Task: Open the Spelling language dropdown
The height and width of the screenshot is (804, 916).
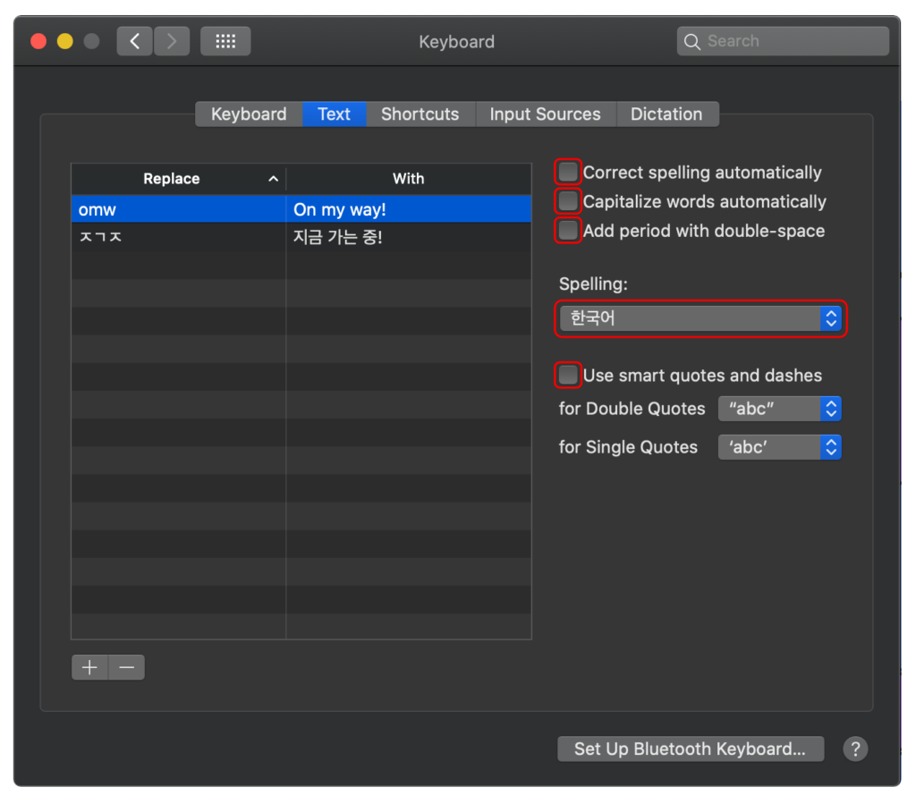Action: pyautogui.click(x=700, y=318)
